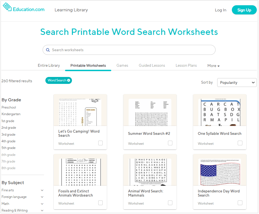Open the Reading & Writing subject chevron
Image resolution: width=259 pixels, height=214 pixels.
point(42,210)
